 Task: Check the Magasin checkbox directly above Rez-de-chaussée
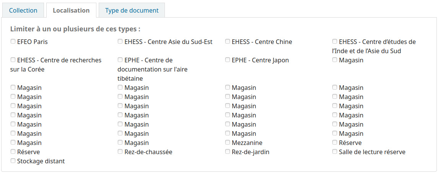tap(120, 143)
